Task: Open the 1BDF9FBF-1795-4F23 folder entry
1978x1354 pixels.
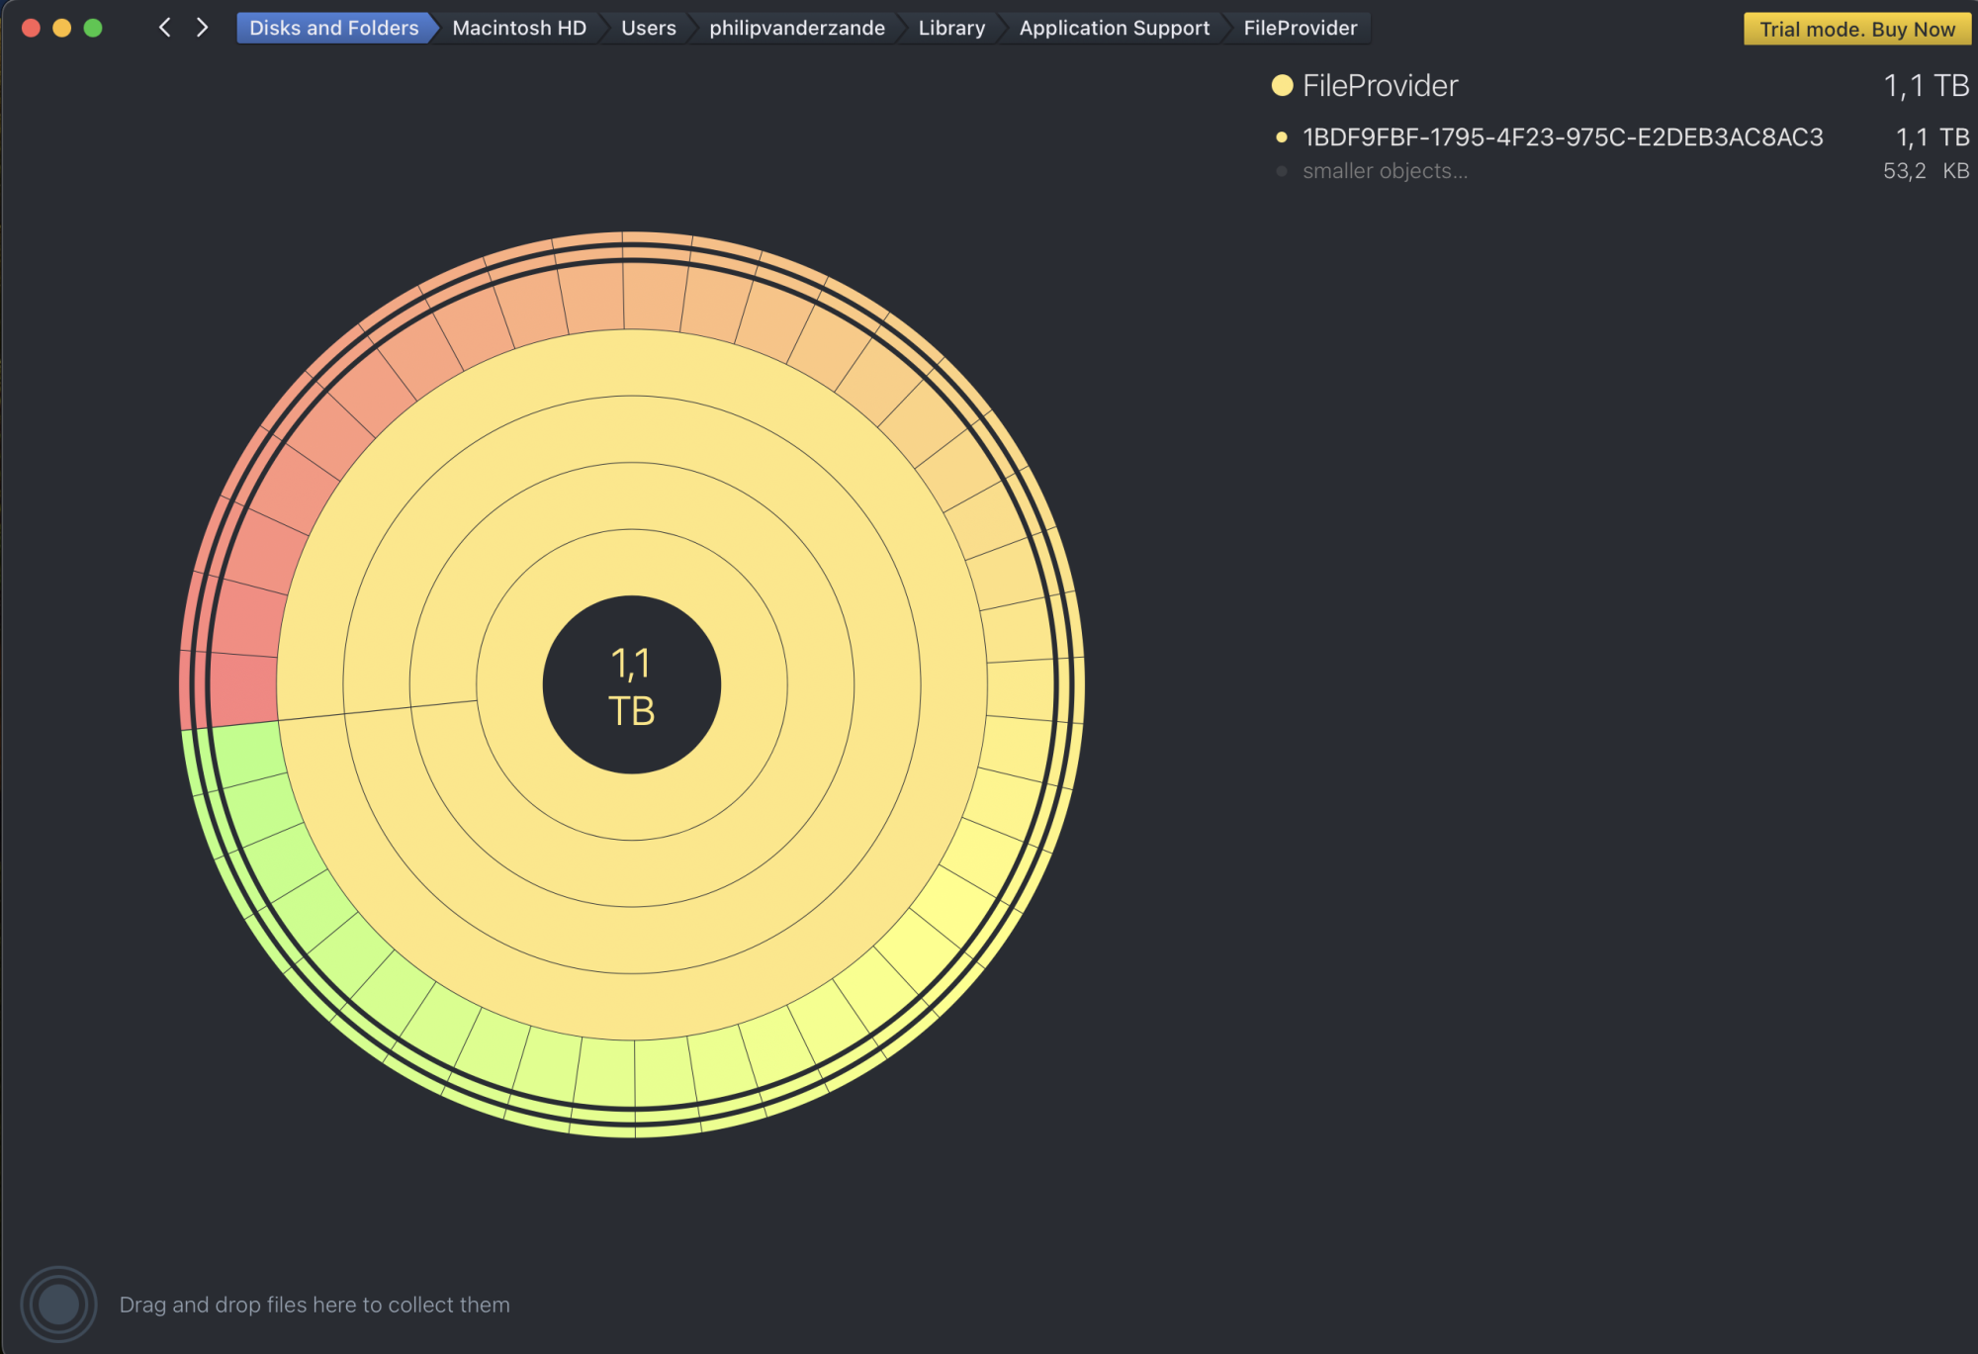Action: coord(1562,137)
